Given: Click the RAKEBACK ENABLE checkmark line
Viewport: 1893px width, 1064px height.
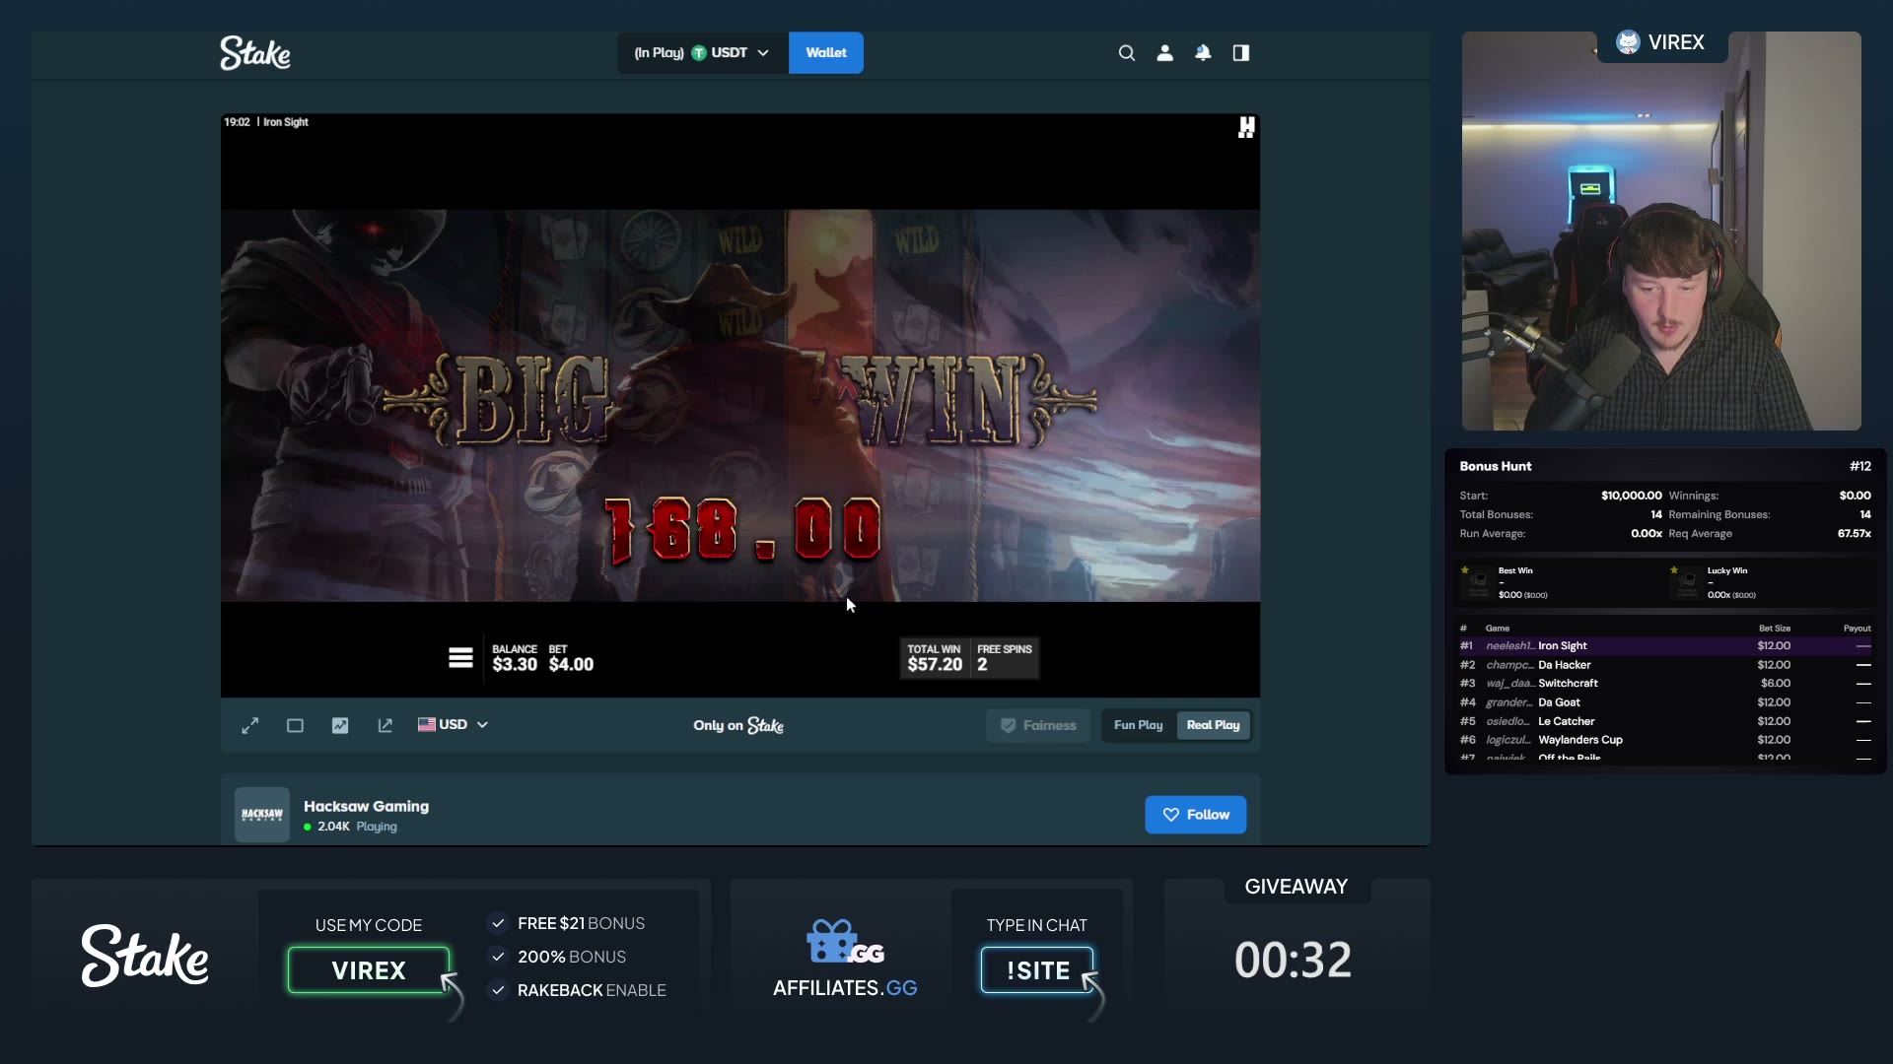Looking at the screenshot, I should click(578, 990).
